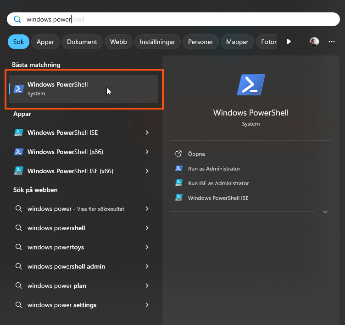Open Windows PowerShell ISE from preview actions
Viewport: 345px width, 325px height.
(218, 198)
